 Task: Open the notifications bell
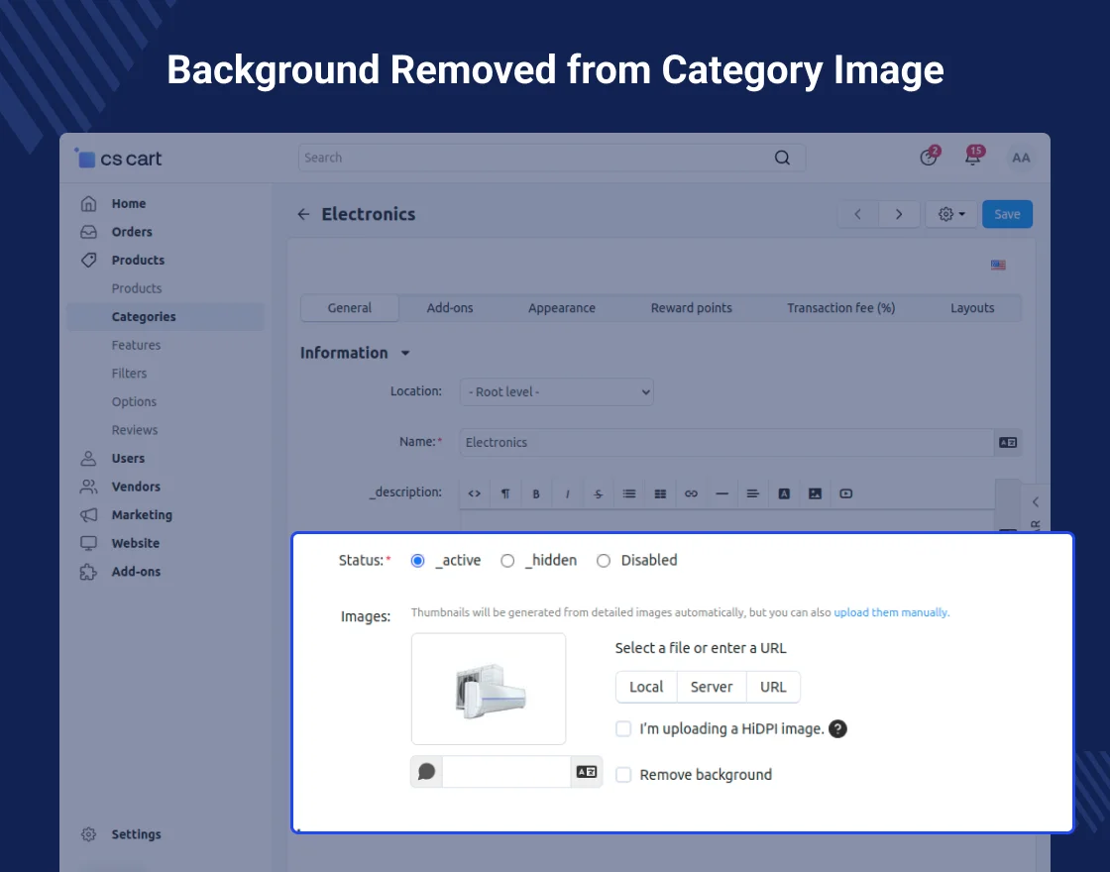[972, 158]
